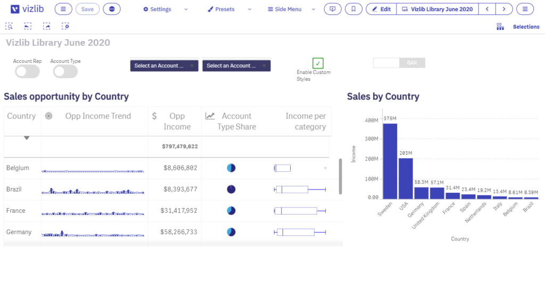
Task: Click the table vertical scrollbar
Action: 340,176
